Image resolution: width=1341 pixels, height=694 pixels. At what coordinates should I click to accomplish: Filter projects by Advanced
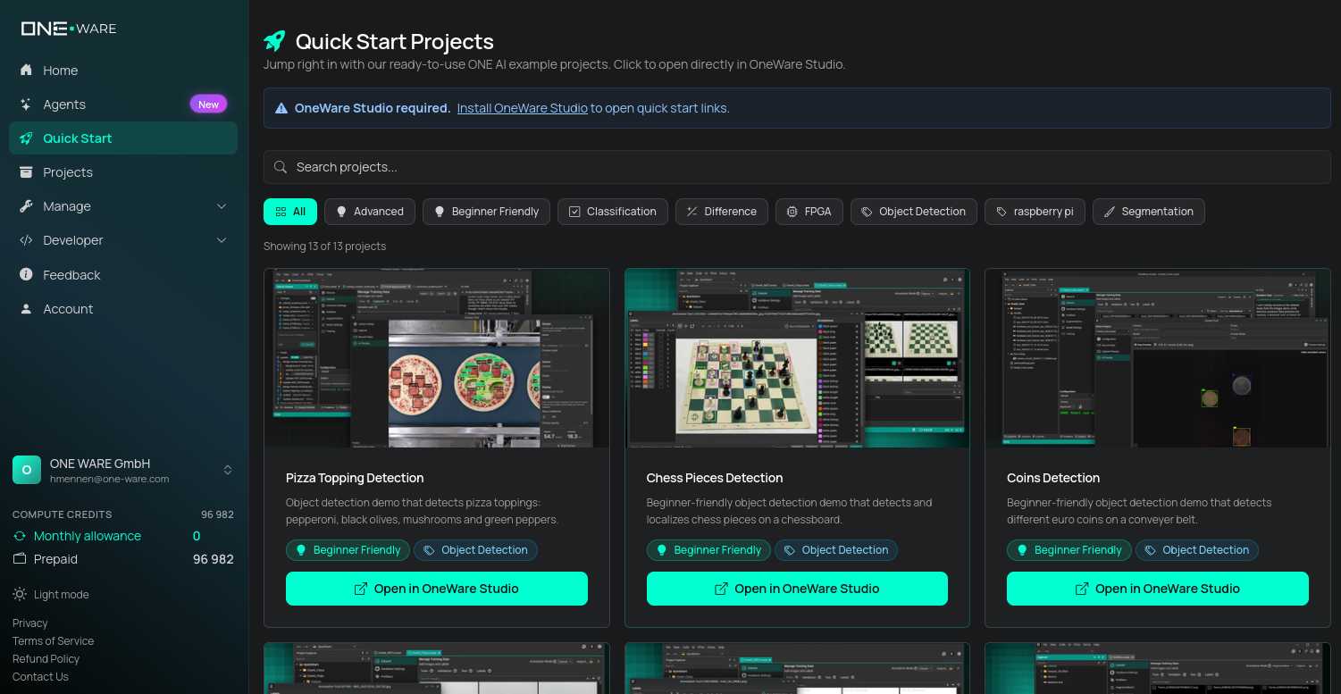tap(370, 212)
